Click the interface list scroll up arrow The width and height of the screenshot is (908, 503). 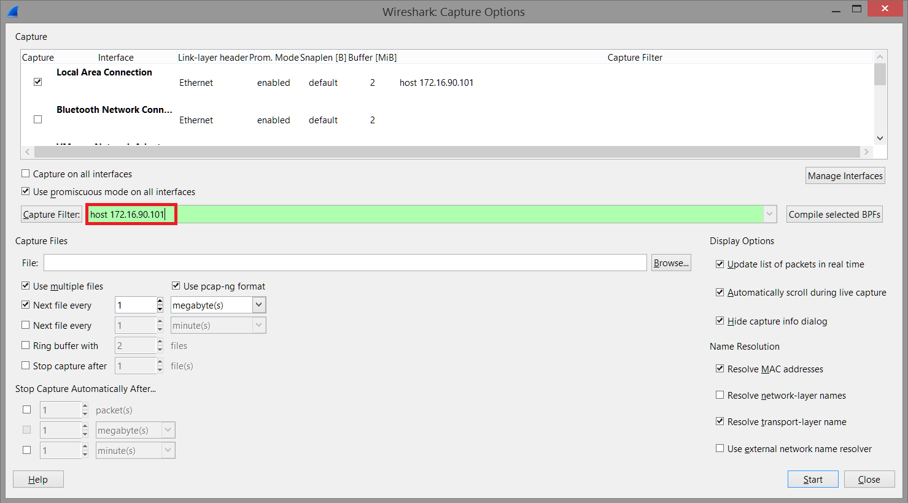(880, 57)
